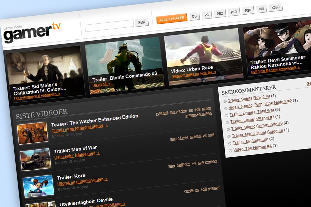Click 'Gjennom gater og over tak' link
This screenshot has width=311, height=207.
(x=194, y=74)
